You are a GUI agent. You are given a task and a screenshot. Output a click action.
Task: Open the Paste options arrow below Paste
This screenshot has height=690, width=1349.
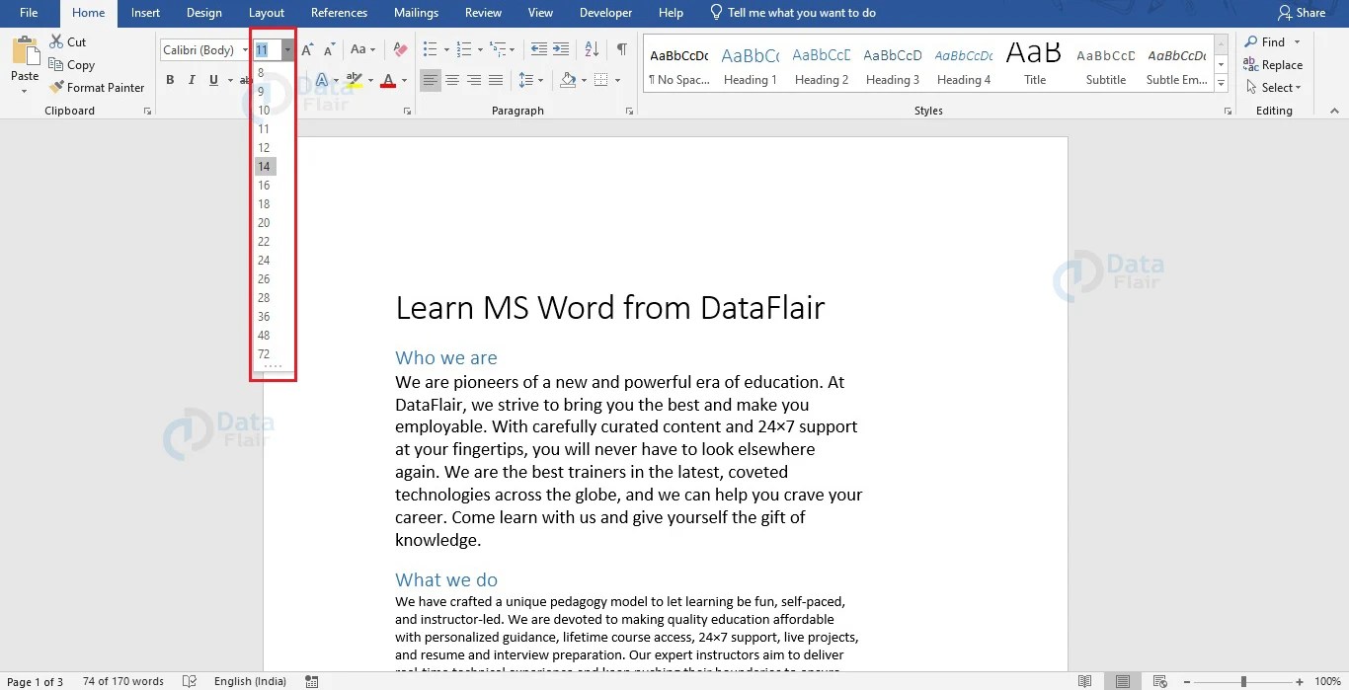[x=25, y=92]
